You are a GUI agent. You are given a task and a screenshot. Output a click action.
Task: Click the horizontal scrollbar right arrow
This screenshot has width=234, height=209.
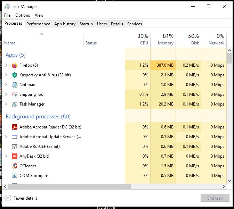coord(224,186)
